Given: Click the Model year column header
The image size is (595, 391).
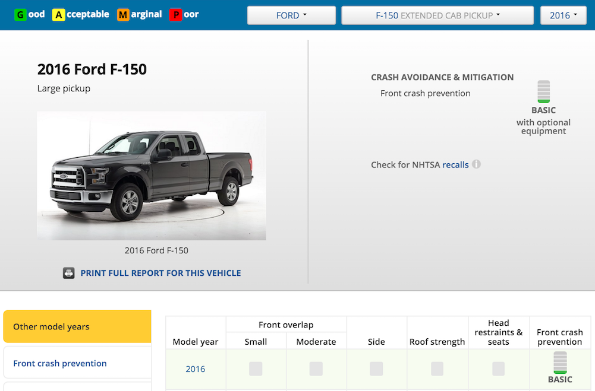Looking at the screenshot, I should tap(196, 342).
